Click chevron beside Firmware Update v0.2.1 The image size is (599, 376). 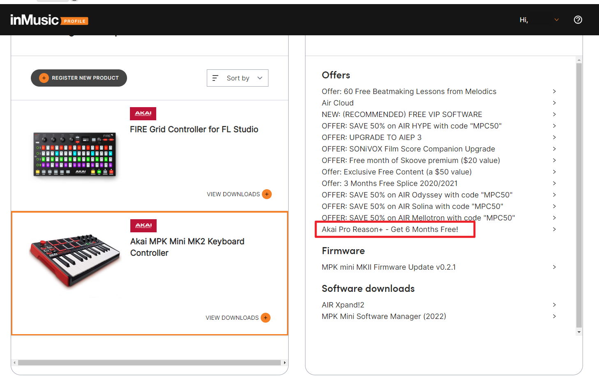(x=554, y=267)
